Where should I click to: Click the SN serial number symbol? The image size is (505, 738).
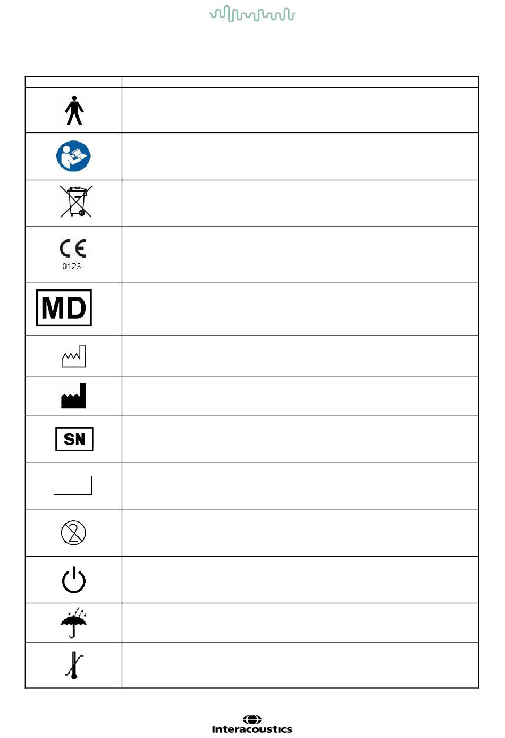(74, 439)
